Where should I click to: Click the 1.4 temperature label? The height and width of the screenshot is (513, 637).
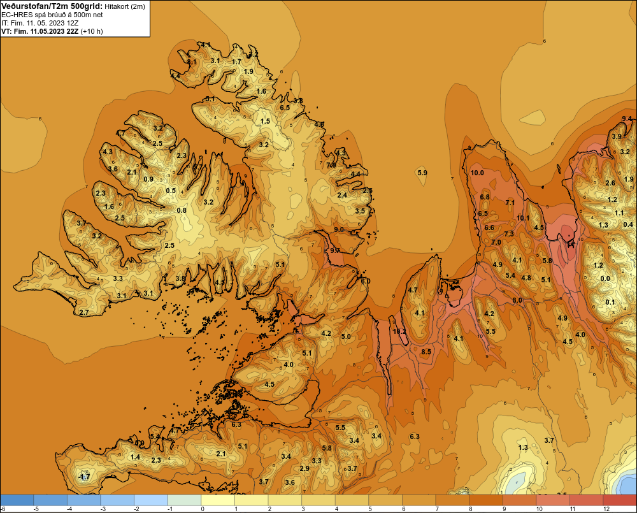[x=135, y=457]
